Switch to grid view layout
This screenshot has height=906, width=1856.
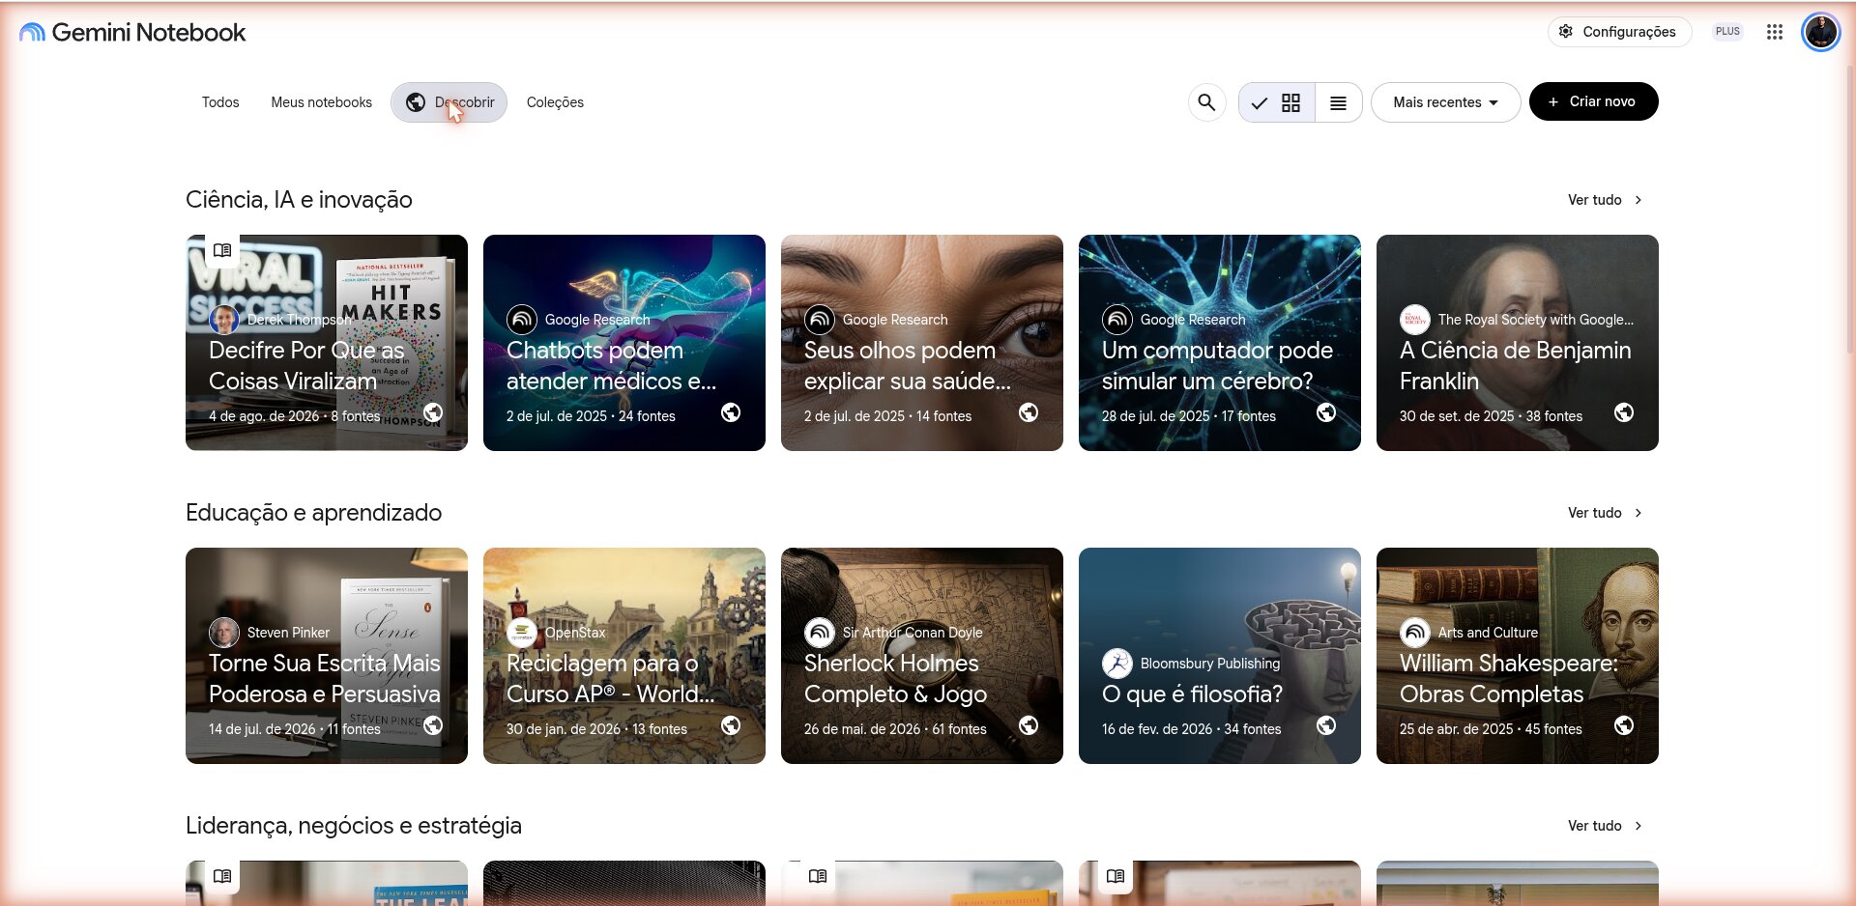tap(1277, 102)
